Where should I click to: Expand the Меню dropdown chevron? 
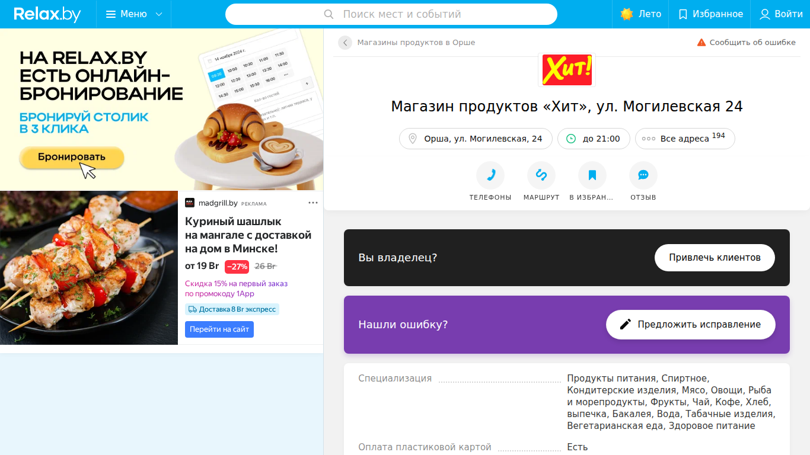pyautogui.click(x=159, y=14)
